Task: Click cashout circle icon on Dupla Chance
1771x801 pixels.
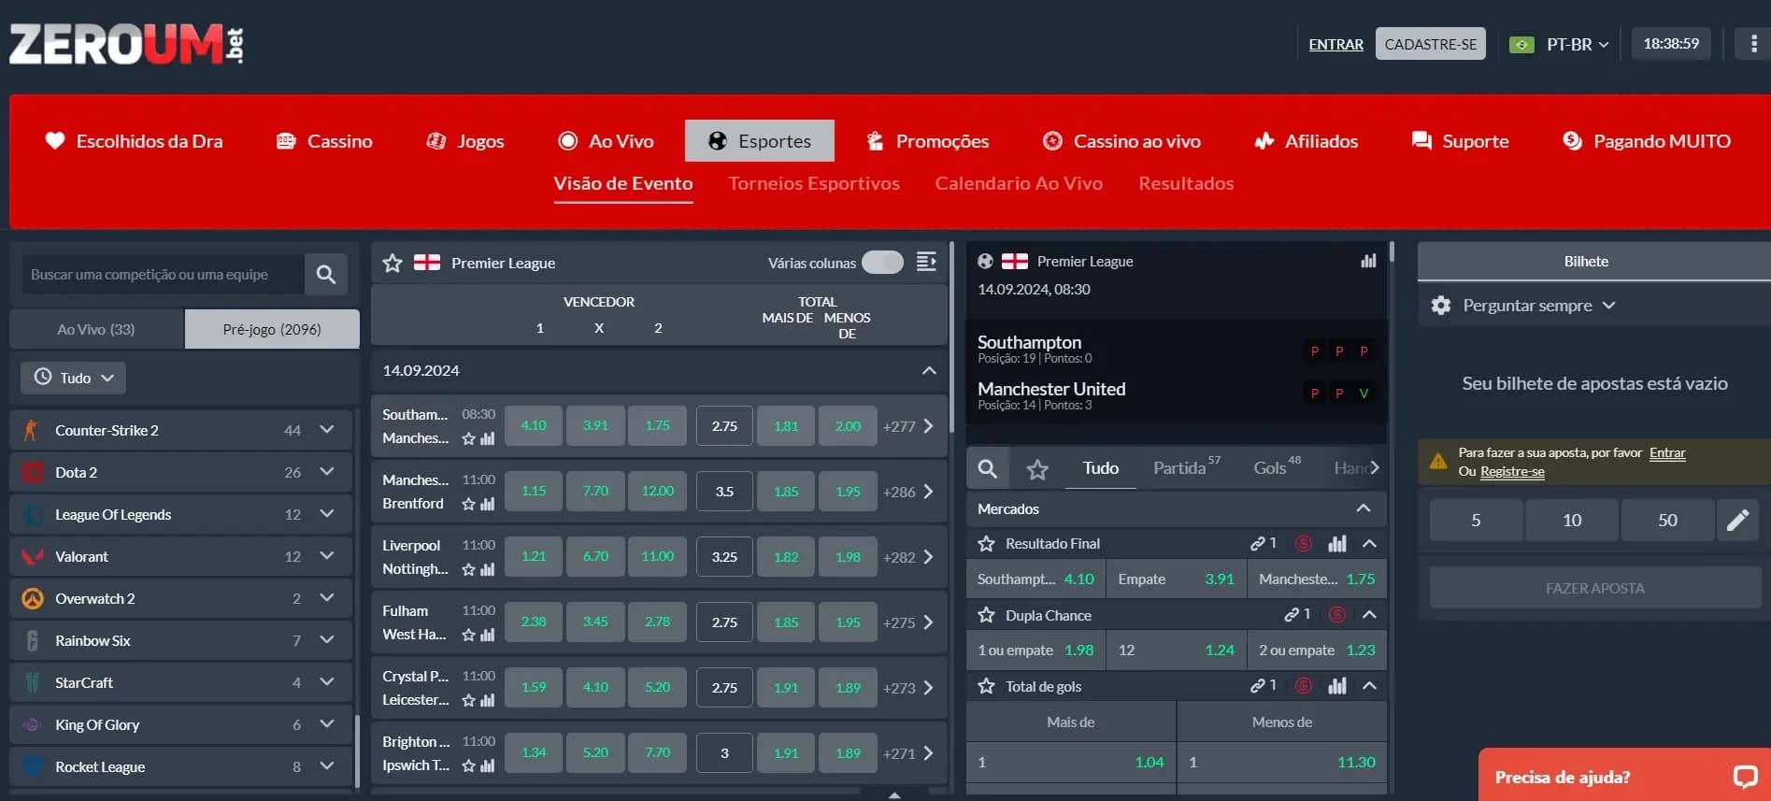Action: click(x=1337, y=615)
